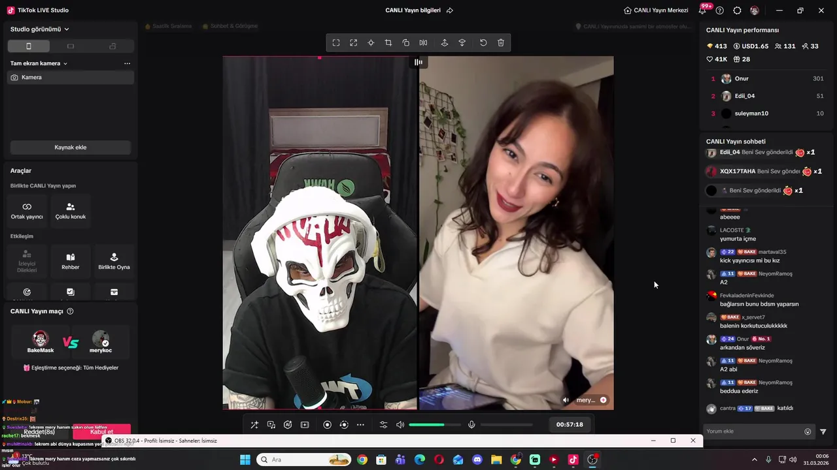
Task: Click the guest audio speaker icon on video
Action: tap(566, 400)
